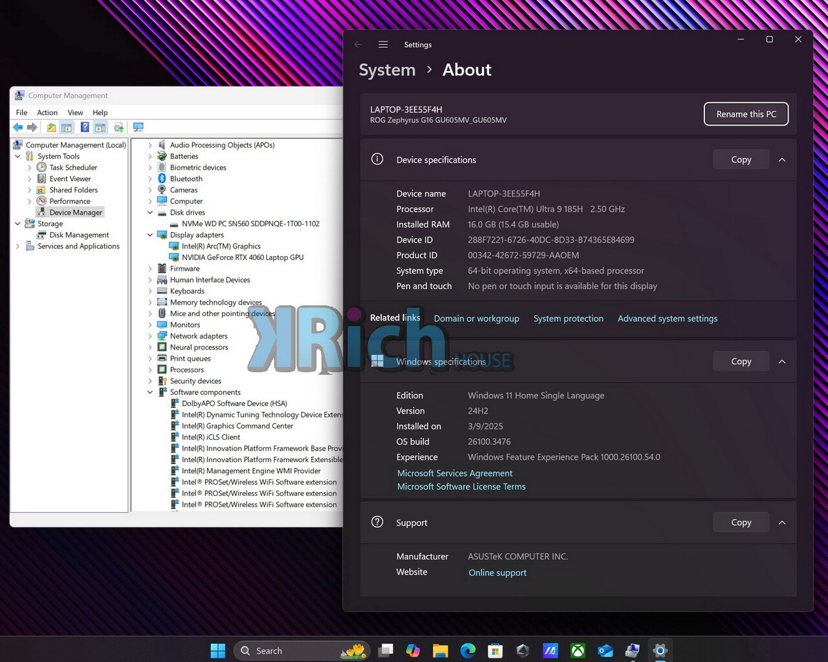The width and height of the screenshot is (828, 662).
Task: Select NVMe WD PC SN560 disk drive
Action: 250,224
